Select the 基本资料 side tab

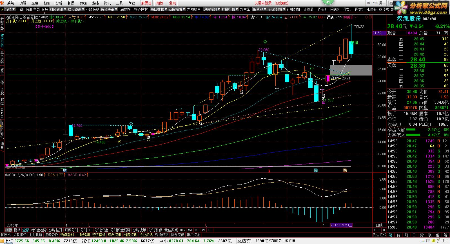point(2,57)
